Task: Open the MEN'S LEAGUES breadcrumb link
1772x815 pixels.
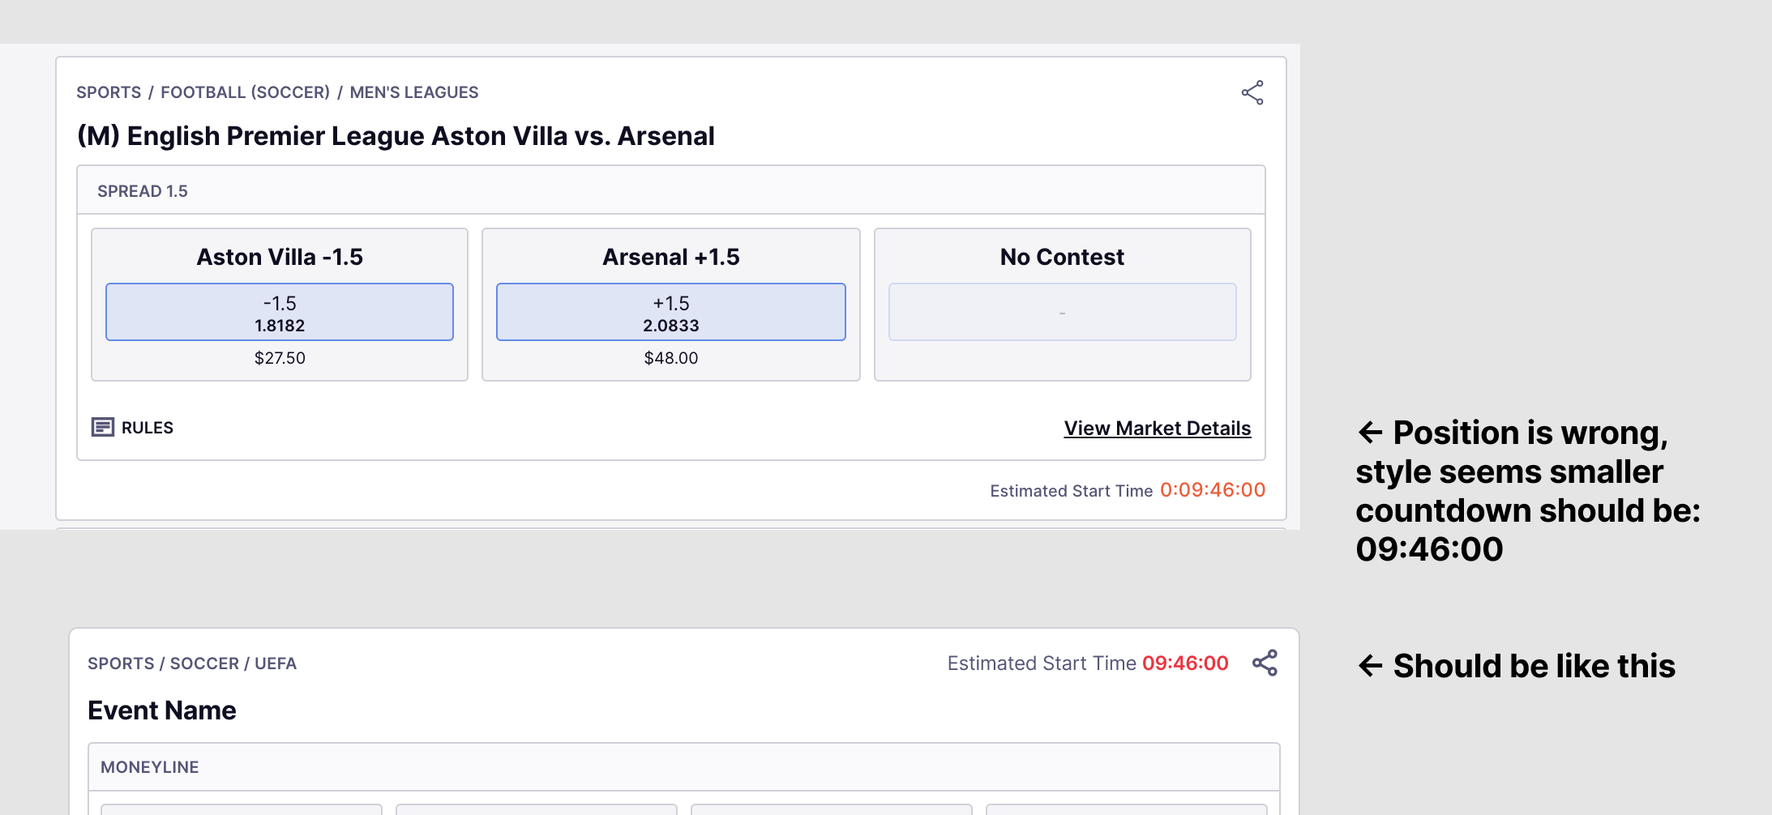Action: [413, 92]
